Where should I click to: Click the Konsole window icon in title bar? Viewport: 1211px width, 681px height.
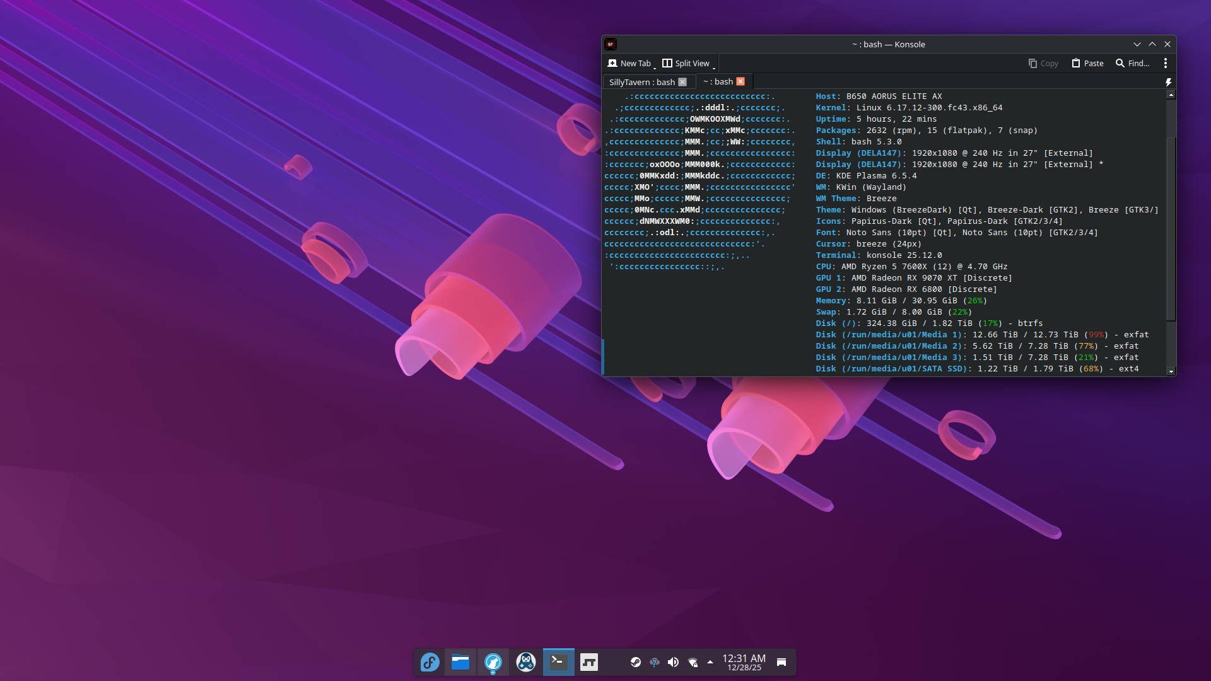click(x=611, y=44)
